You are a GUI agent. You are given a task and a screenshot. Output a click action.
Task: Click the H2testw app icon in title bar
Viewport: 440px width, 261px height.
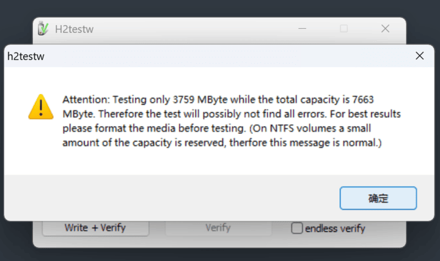(x=43, y=29)
